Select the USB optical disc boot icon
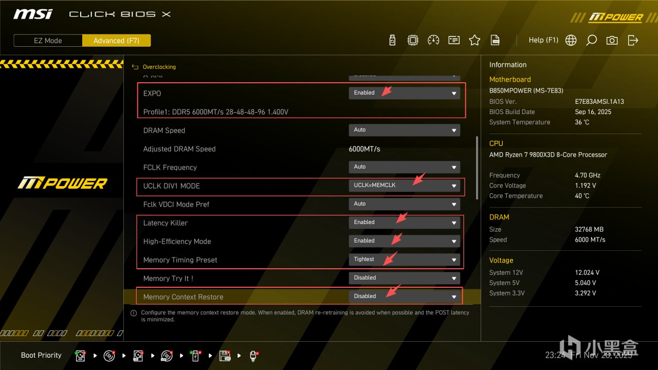The width and height of the screenshot is (658, 370). coord(167,356)
